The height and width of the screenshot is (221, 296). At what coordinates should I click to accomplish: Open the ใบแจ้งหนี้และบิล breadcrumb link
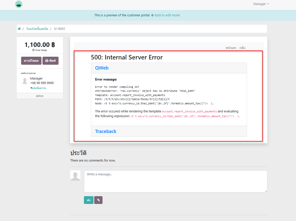[x=37, y=29]
